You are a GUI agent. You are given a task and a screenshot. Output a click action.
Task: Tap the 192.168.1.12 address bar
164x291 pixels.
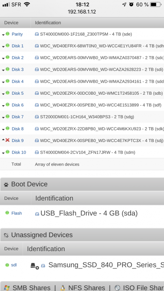point(82,12)
